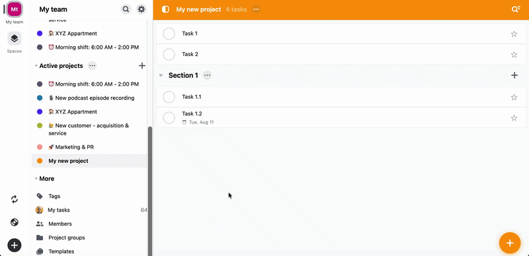Mark Task 1 as complete
This screenshot has width=529, height=256.
click(x=169, y=34)
